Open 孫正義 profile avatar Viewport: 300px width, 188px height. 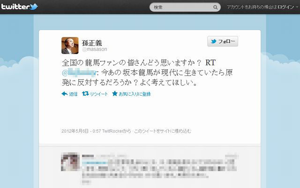point(70,45)
